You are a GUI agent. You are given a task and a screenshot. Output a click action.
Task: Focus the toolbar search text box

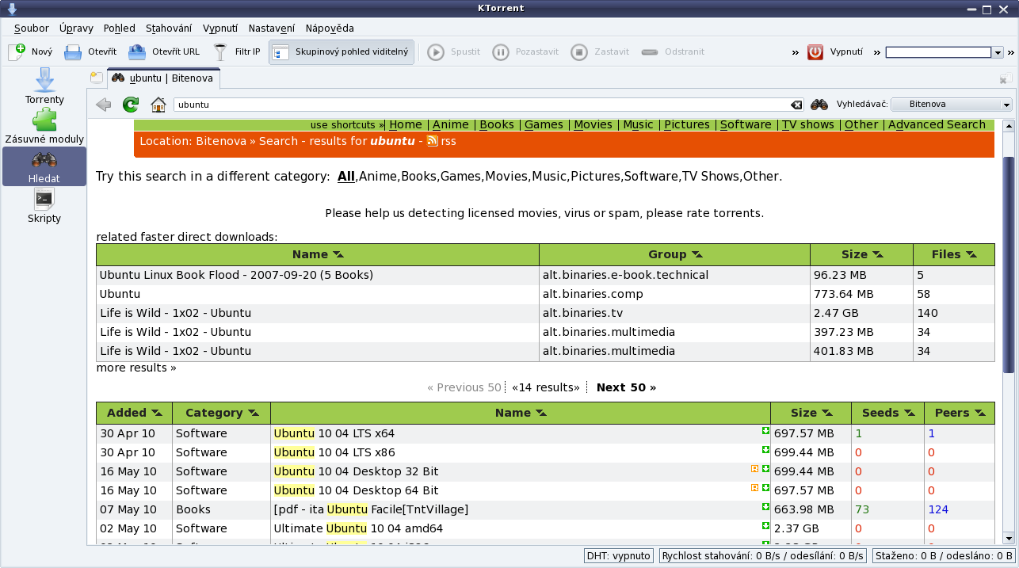click(x=938, y=52)
